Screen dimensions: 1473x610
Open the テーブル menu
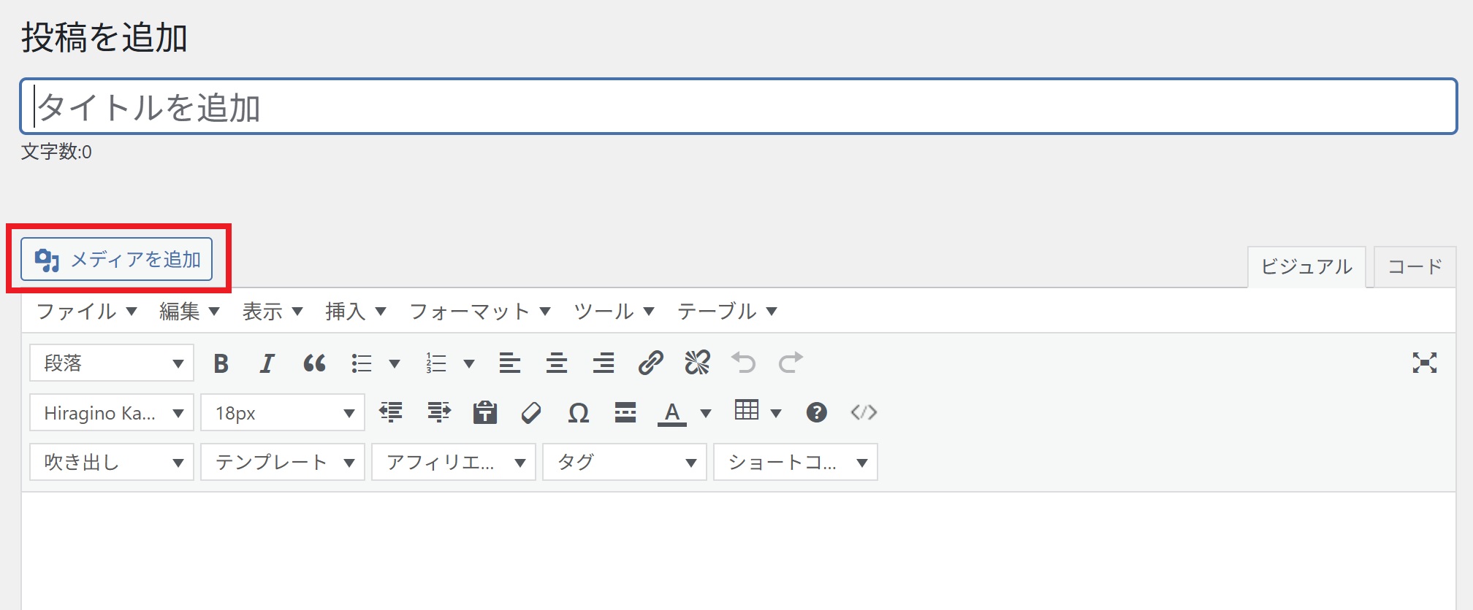click(x=726, y=312)
